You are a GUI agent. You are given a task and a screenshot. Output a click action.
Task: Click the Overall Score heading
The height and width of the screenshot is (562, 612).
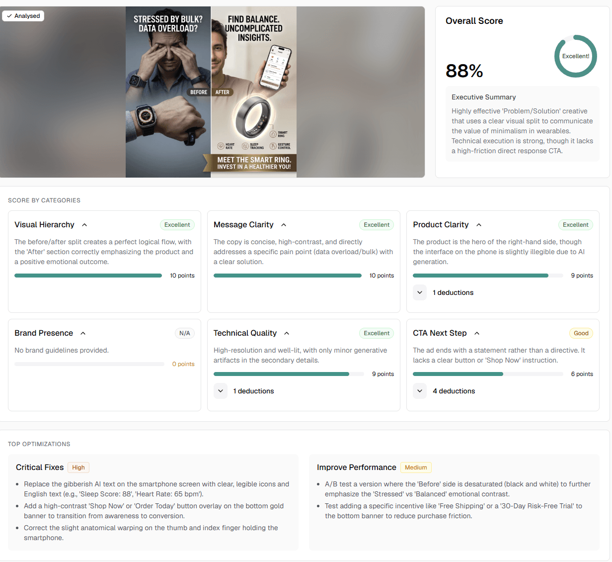click(474, 21)
